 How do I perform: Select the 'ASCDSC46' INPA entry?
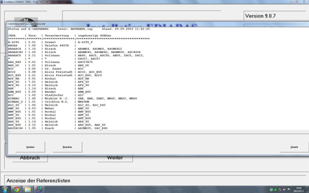pyautogui.click(x=15, y=128)
